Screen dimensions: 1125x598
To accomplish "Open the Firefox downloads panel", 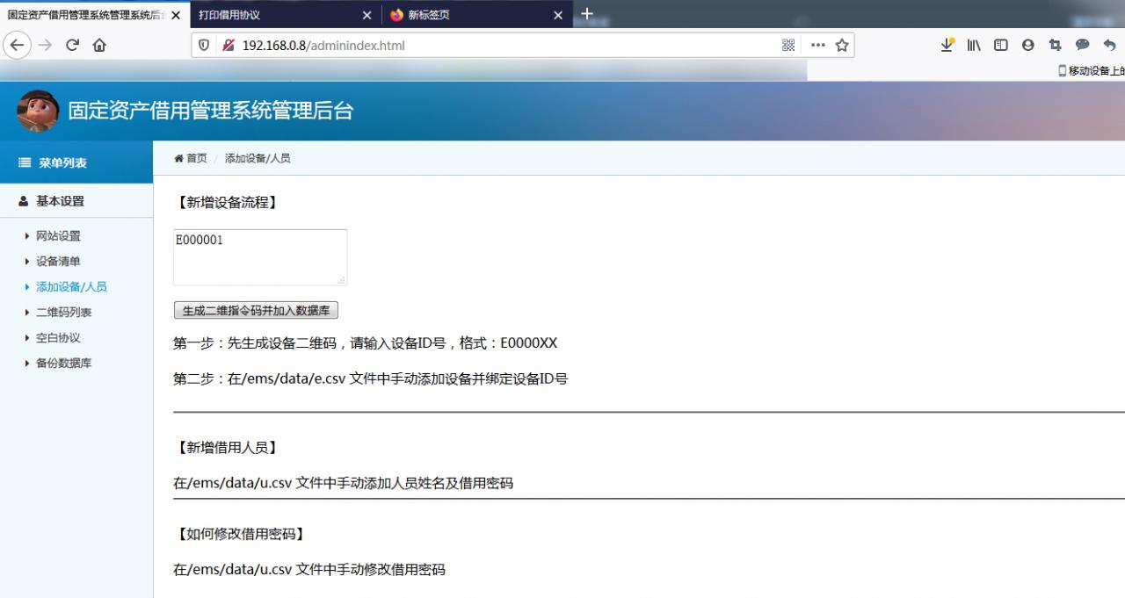I will click(947, 45).
